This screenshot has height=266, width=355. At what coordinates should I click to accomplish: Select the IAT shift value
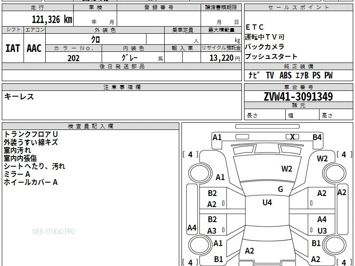click(13, 48)
